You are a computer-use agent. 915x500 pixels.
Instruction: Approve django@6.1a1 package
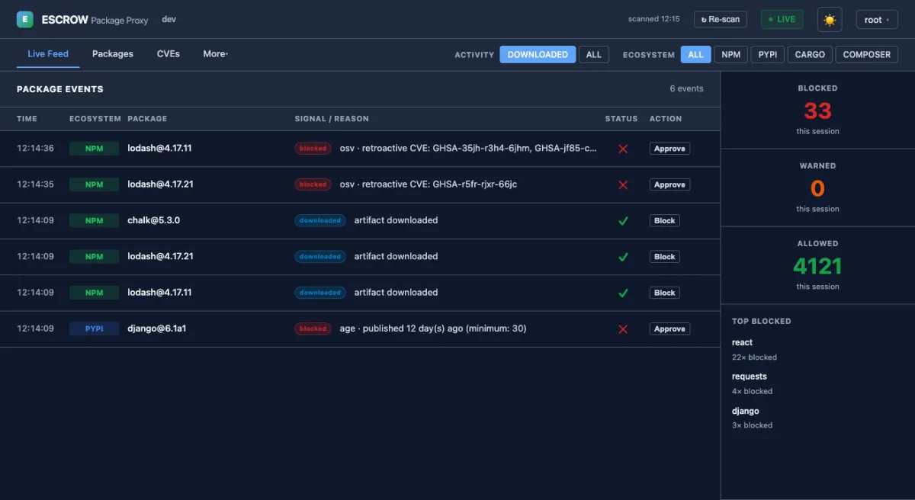[669, 329]
